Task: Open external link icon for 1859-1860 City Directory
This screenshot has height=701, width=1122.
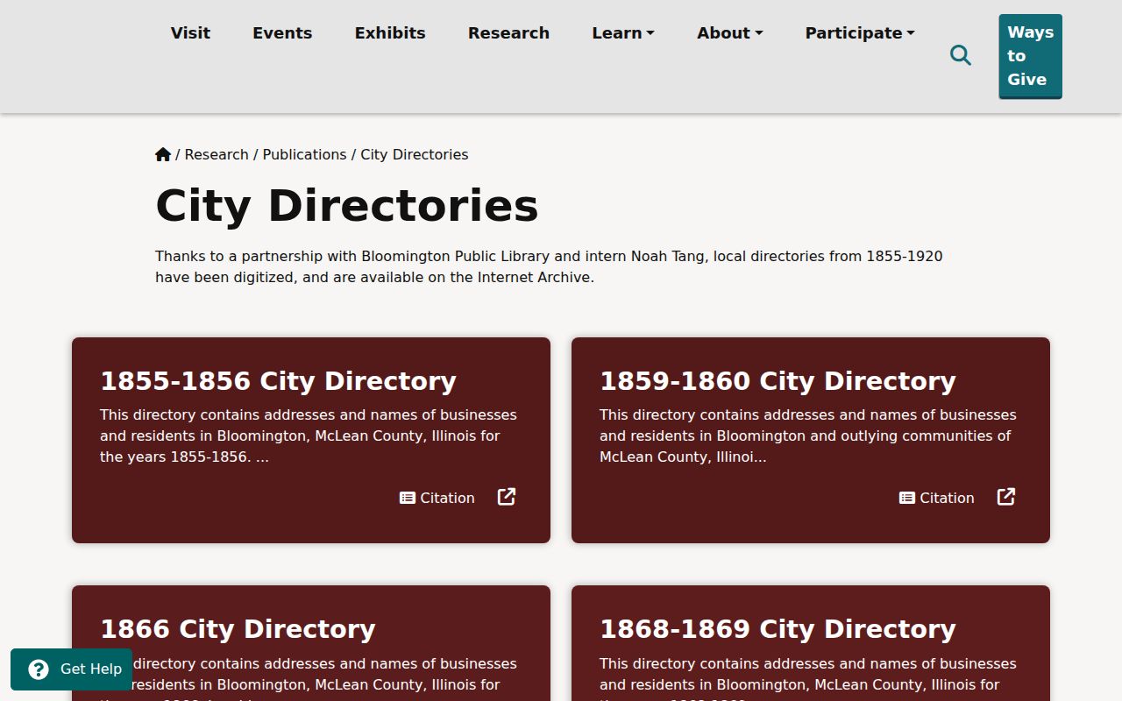Action: 1006,497
